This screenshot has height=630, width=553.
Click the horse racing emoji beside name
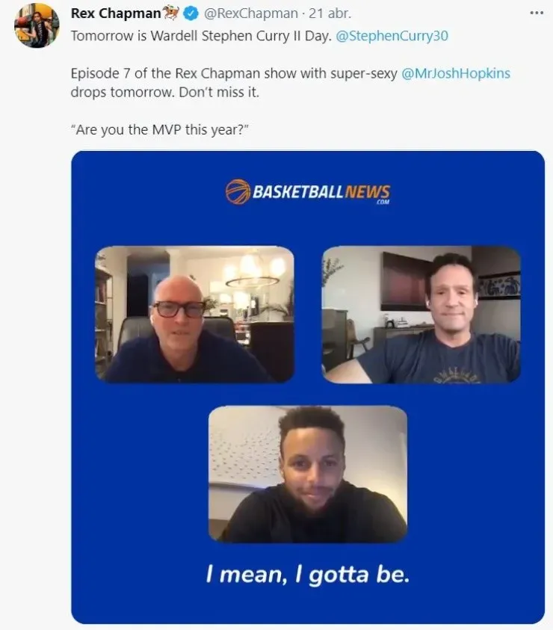pos(171,13)
